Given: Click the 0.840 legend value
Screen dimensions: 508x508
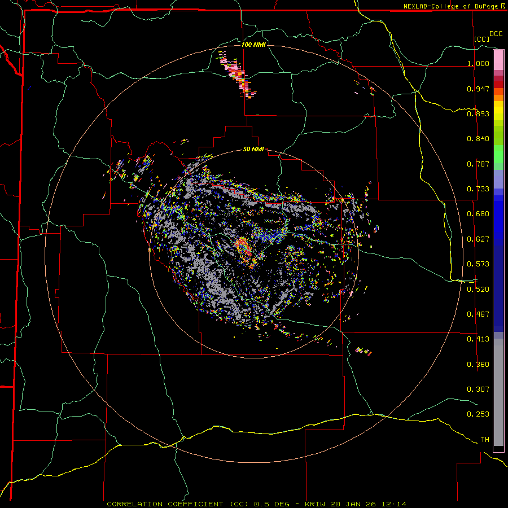Looking at the screenshot, I should tap(478, 139).
